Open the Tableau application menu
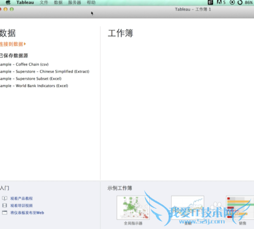Screen dimensions: 254x229 [x=25, y=3]
